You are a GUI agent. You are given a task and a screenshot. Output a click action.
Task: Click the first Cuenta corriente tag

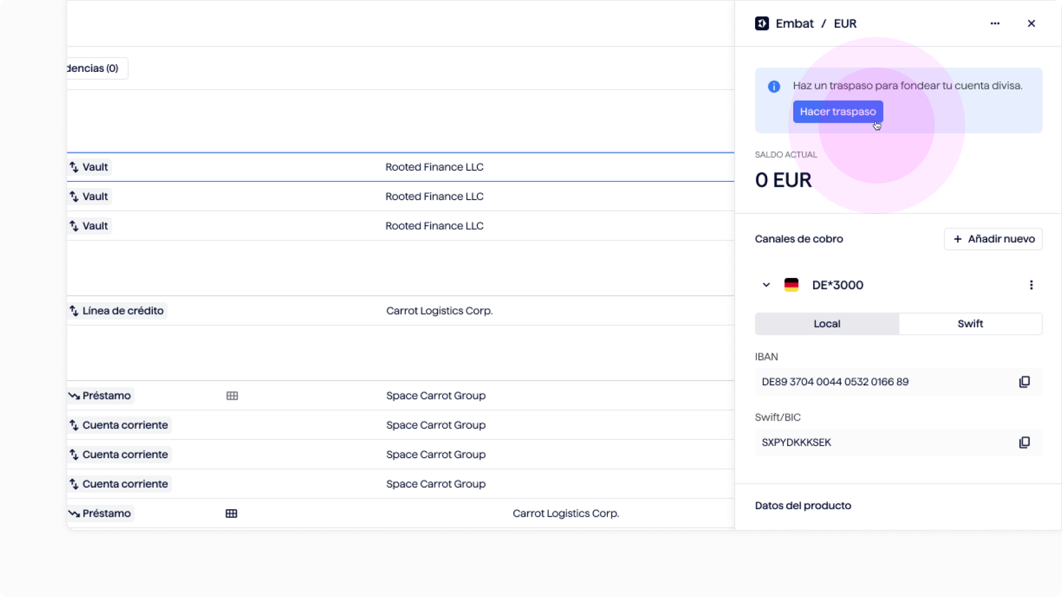click(119, 425)
